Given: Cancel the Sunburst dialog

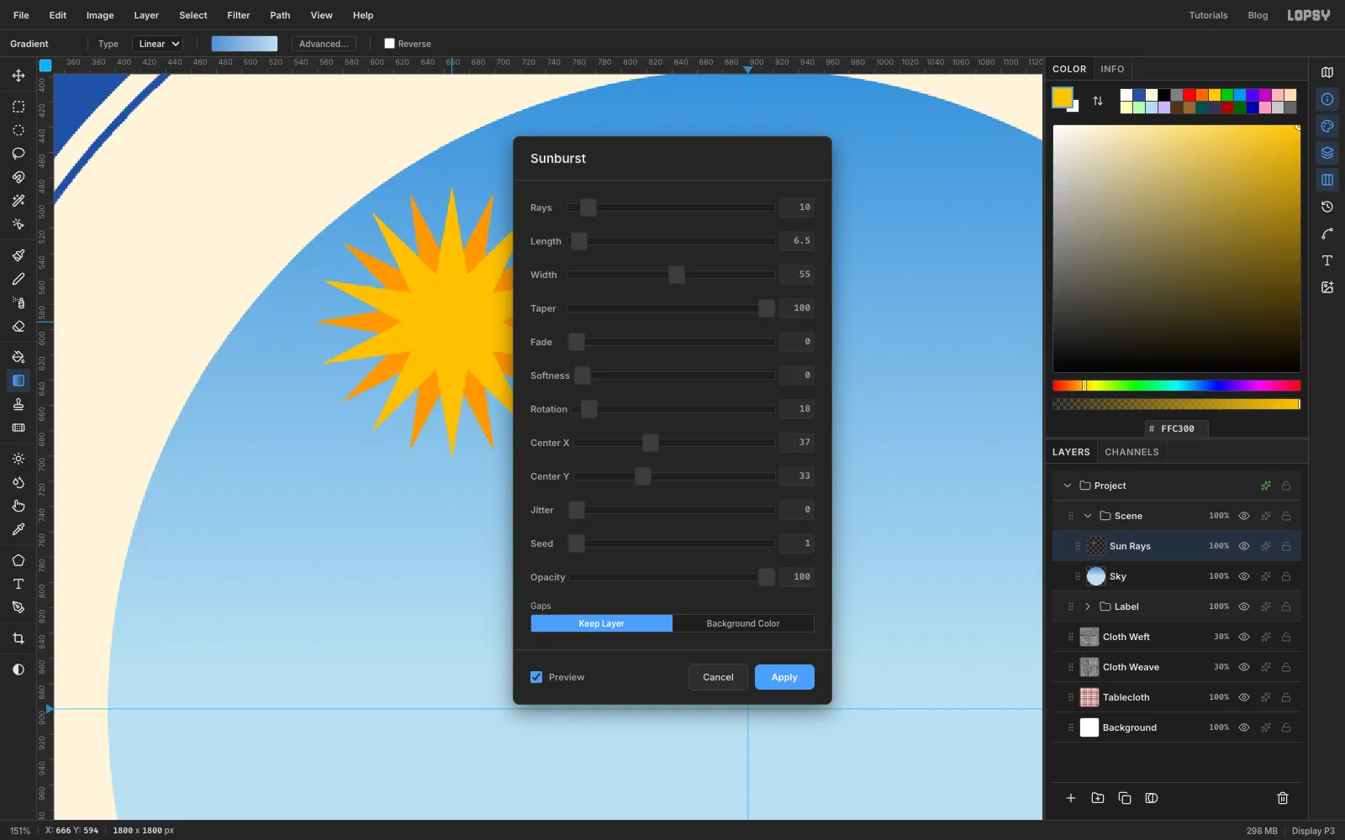Looking at the screenshot, I should click(x=718, y=677).
